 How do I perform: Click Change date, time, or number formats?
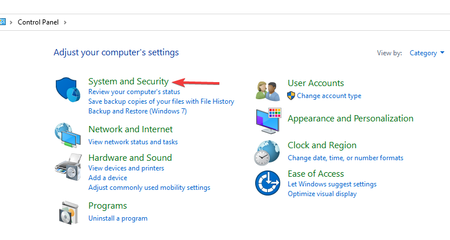pyautogui.click(x=346, y=158)
